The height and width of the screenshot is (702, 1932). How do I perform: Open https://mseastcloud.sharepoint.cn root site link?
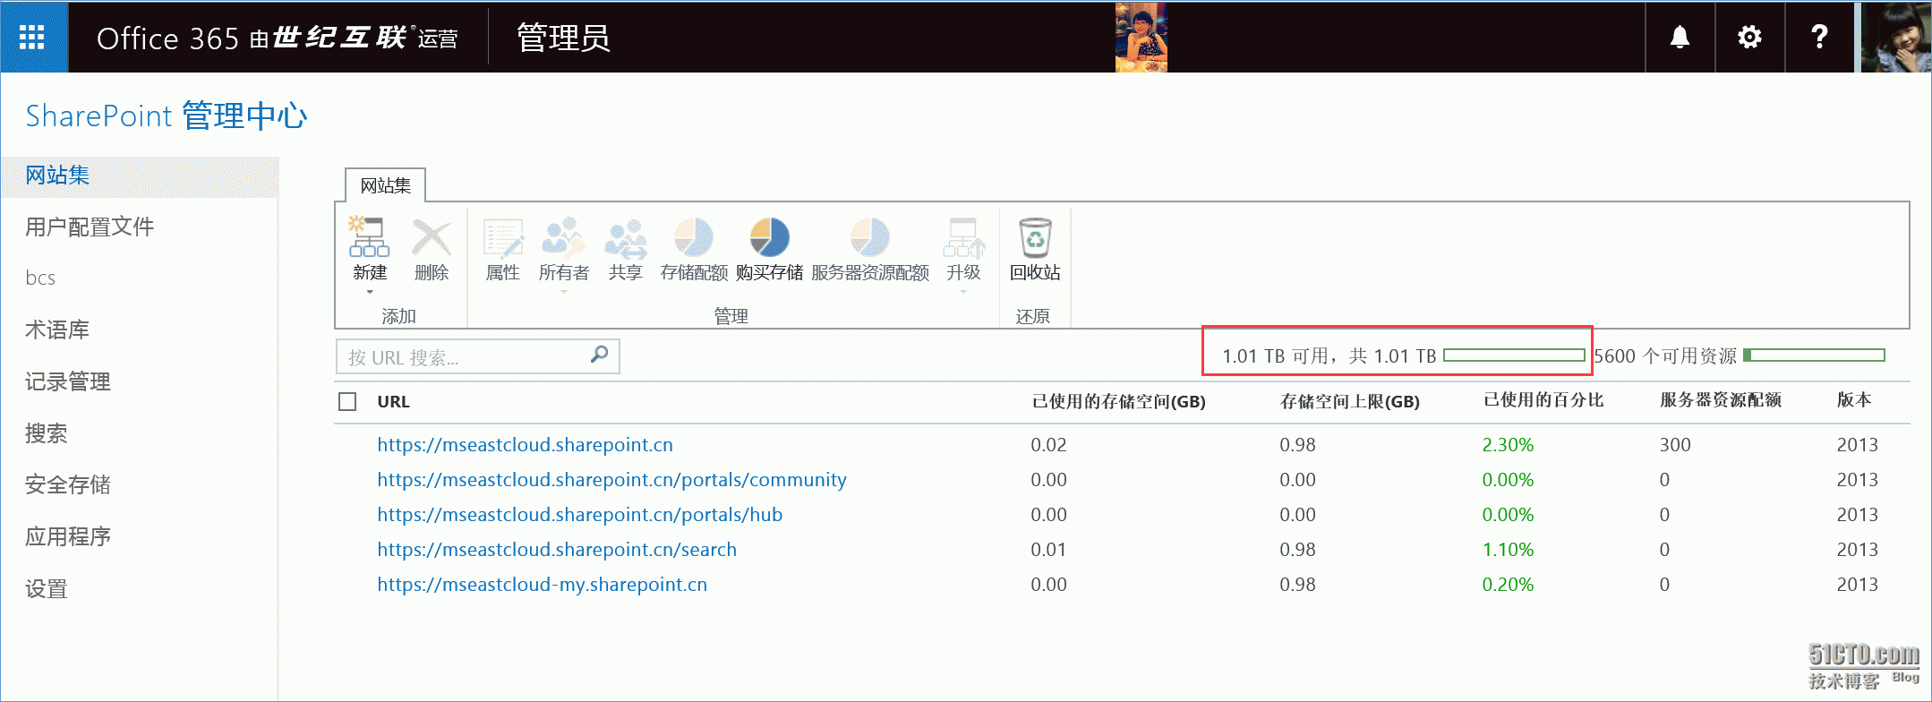[525, 444]
